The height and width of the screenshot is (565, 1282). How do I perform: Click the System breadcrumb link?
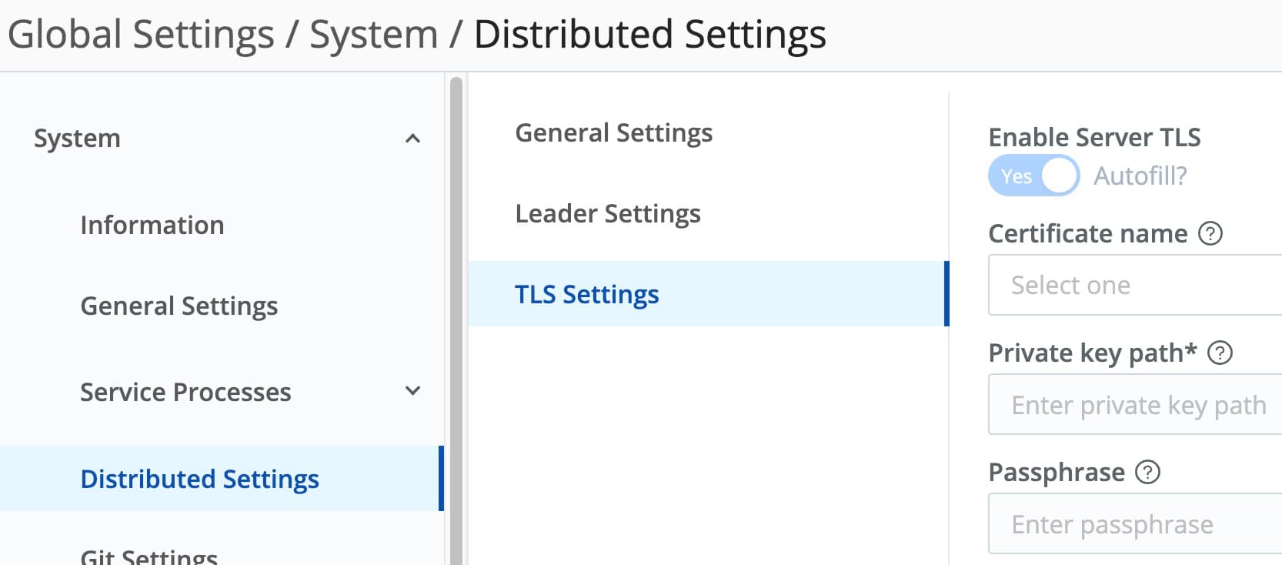[x=373, y=35]
